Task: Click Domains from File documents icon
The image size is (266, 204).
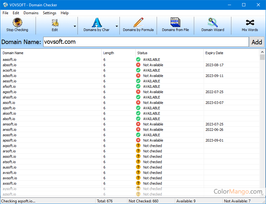Action: 175,22
